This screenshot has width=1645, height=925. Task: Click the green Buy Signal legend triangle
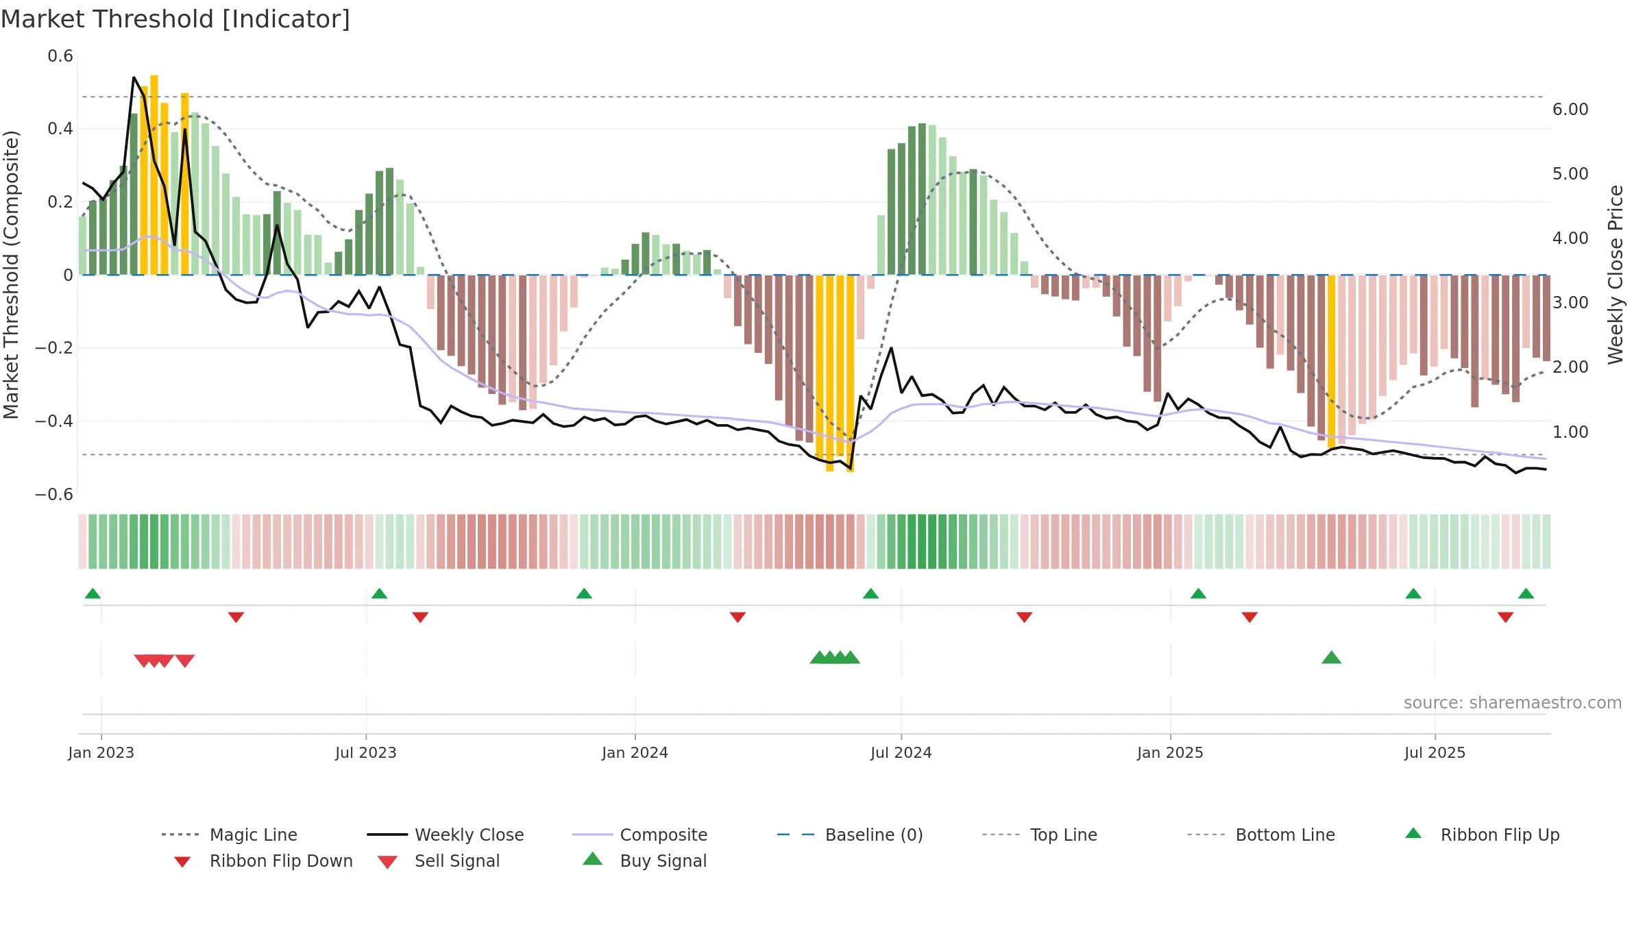click(x=592, y=859)
